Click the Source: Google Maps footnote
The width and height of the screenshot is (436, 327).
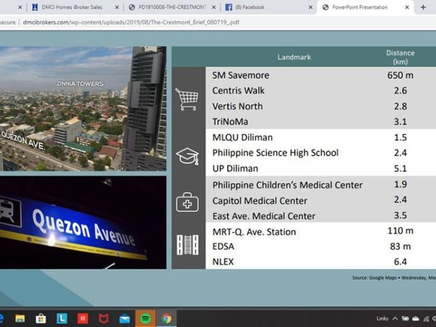394,278
